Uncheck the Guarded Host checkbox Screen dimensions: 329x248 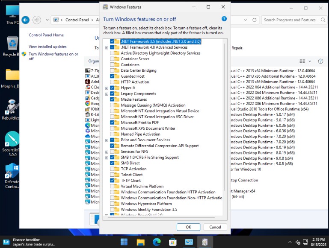[x=112, y=76]
